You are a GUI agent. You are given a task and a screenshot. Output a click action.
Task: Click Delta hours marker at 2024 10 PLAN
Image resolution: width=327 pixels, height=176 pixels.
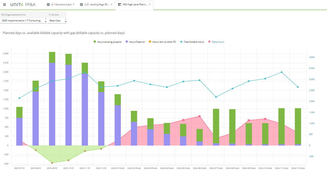[x=265, y=119]
